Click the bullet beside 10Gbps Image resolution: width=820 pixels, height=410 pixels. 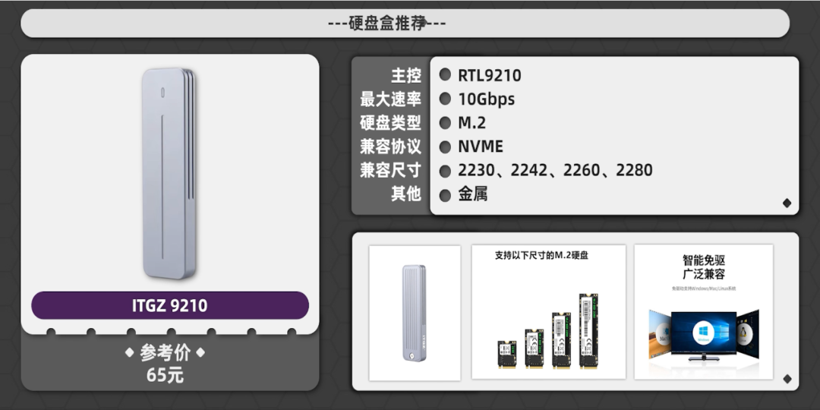tap(445, 98)
